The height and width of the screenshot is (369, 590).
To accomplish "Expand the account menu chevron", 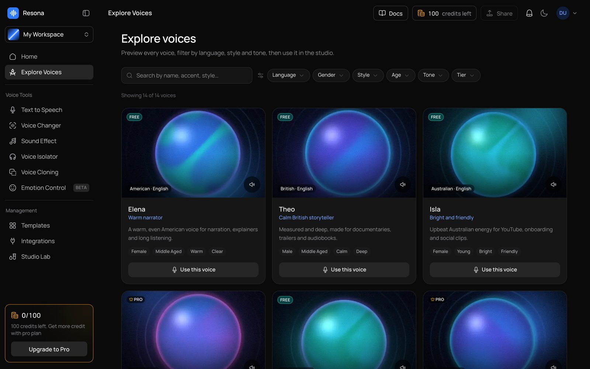I will [575, 13].
